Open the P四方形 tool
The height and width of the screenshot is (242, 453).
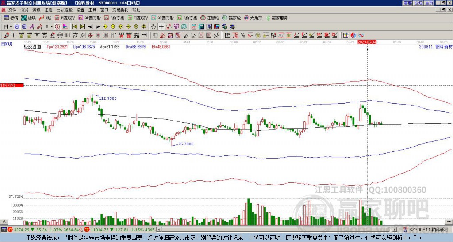coord(65,18)
